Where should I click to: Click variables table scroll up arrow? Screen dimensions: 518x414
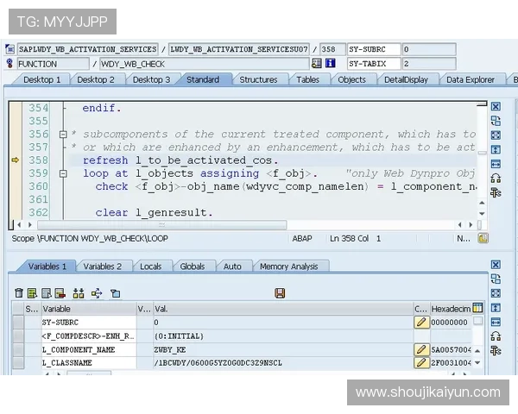click(x=477, y=351)
